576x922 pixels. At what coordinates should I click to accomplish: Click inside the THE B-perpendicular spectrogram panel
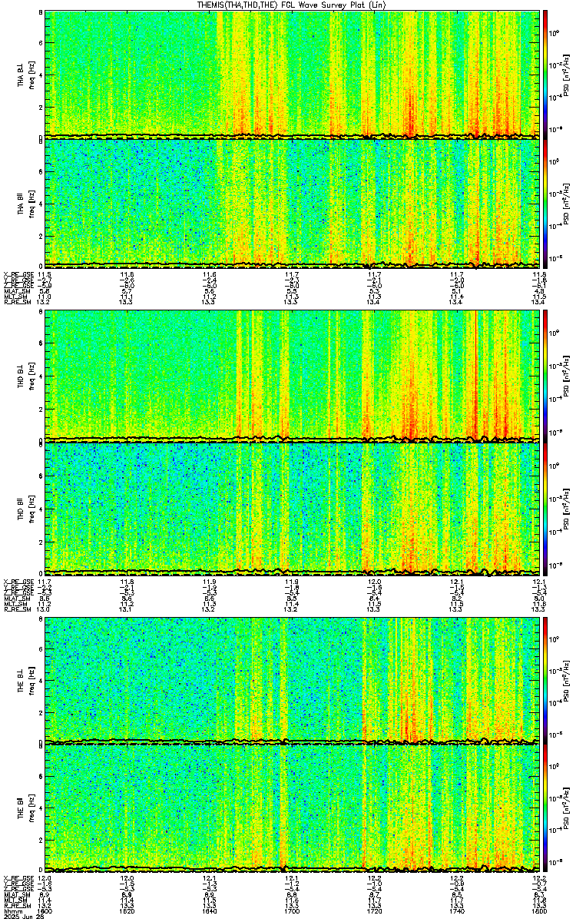coord(291,680)
